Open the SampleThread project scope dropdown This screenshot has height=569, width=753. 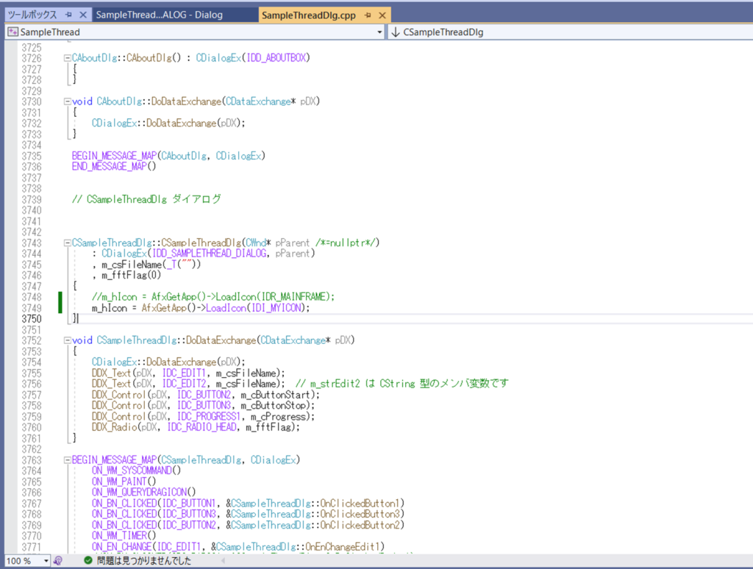click(x=379, y=32)
